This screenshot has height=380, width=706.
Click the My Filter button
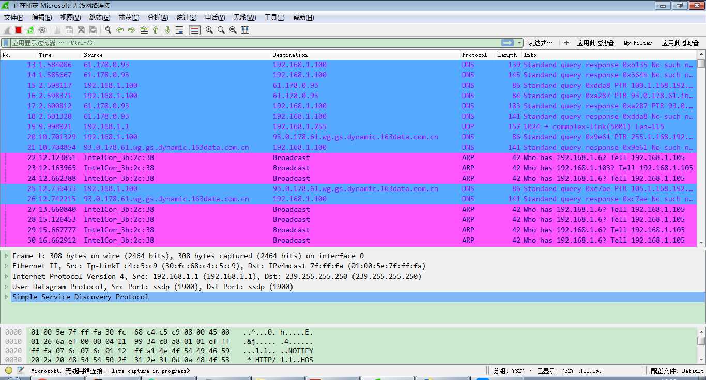638,43
